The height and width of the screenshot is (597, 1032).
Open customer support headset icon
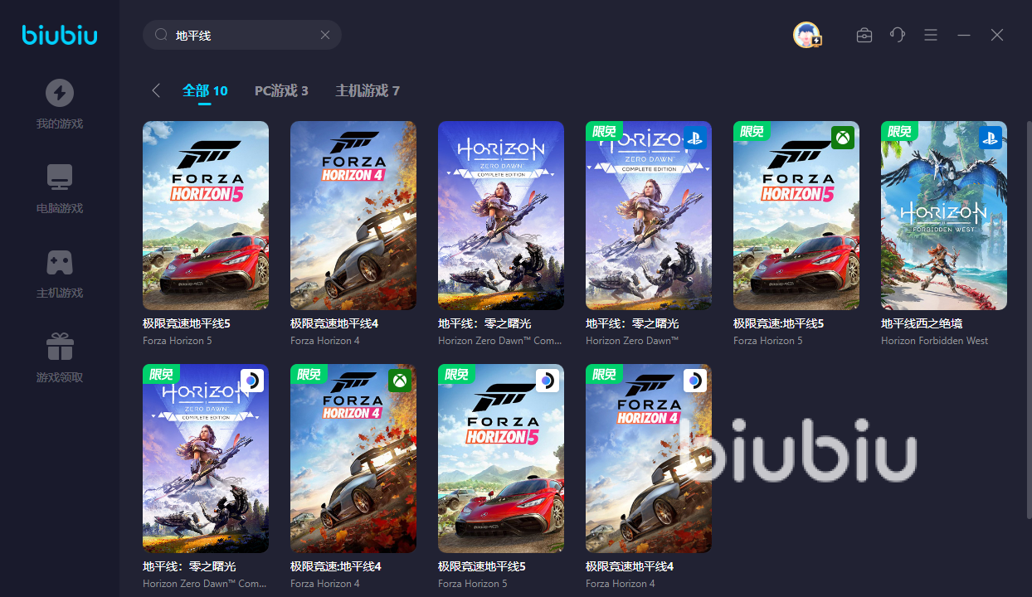click(x=898, y=35)
